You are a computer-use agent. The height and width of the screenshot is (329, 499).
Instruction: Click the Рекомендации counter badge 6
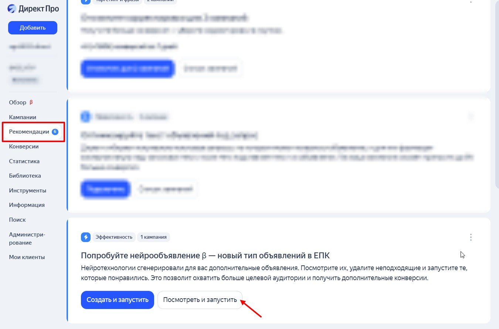pyautogui.click(x=55, y=132)
